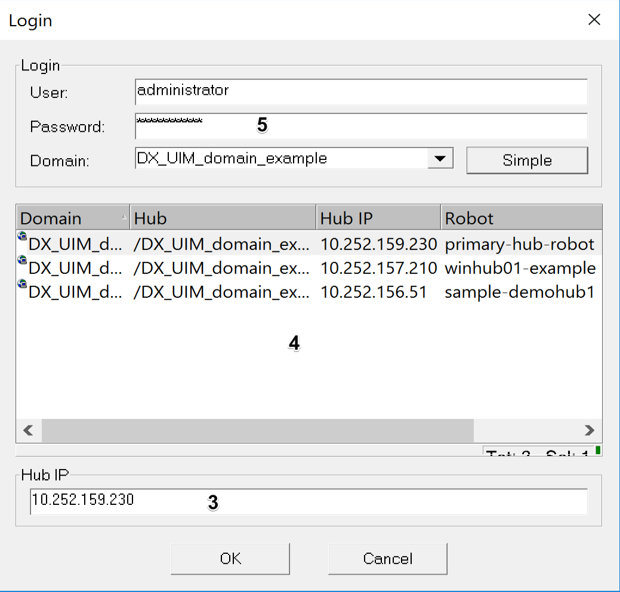Screen dimensions: 620x592
Task: Select the primary-hub-robot entry
Action: click(x=519, y=244)
